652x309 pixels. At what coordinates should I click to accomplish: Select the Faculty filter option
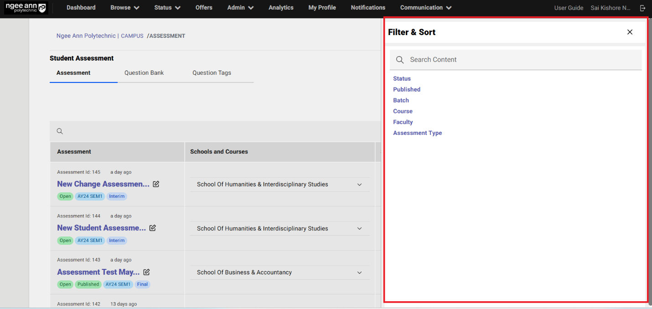tap(403, 122)
